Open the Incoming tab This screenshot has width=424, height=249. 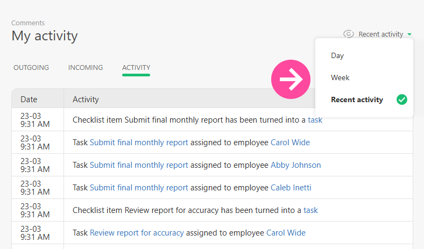point(86,68)
